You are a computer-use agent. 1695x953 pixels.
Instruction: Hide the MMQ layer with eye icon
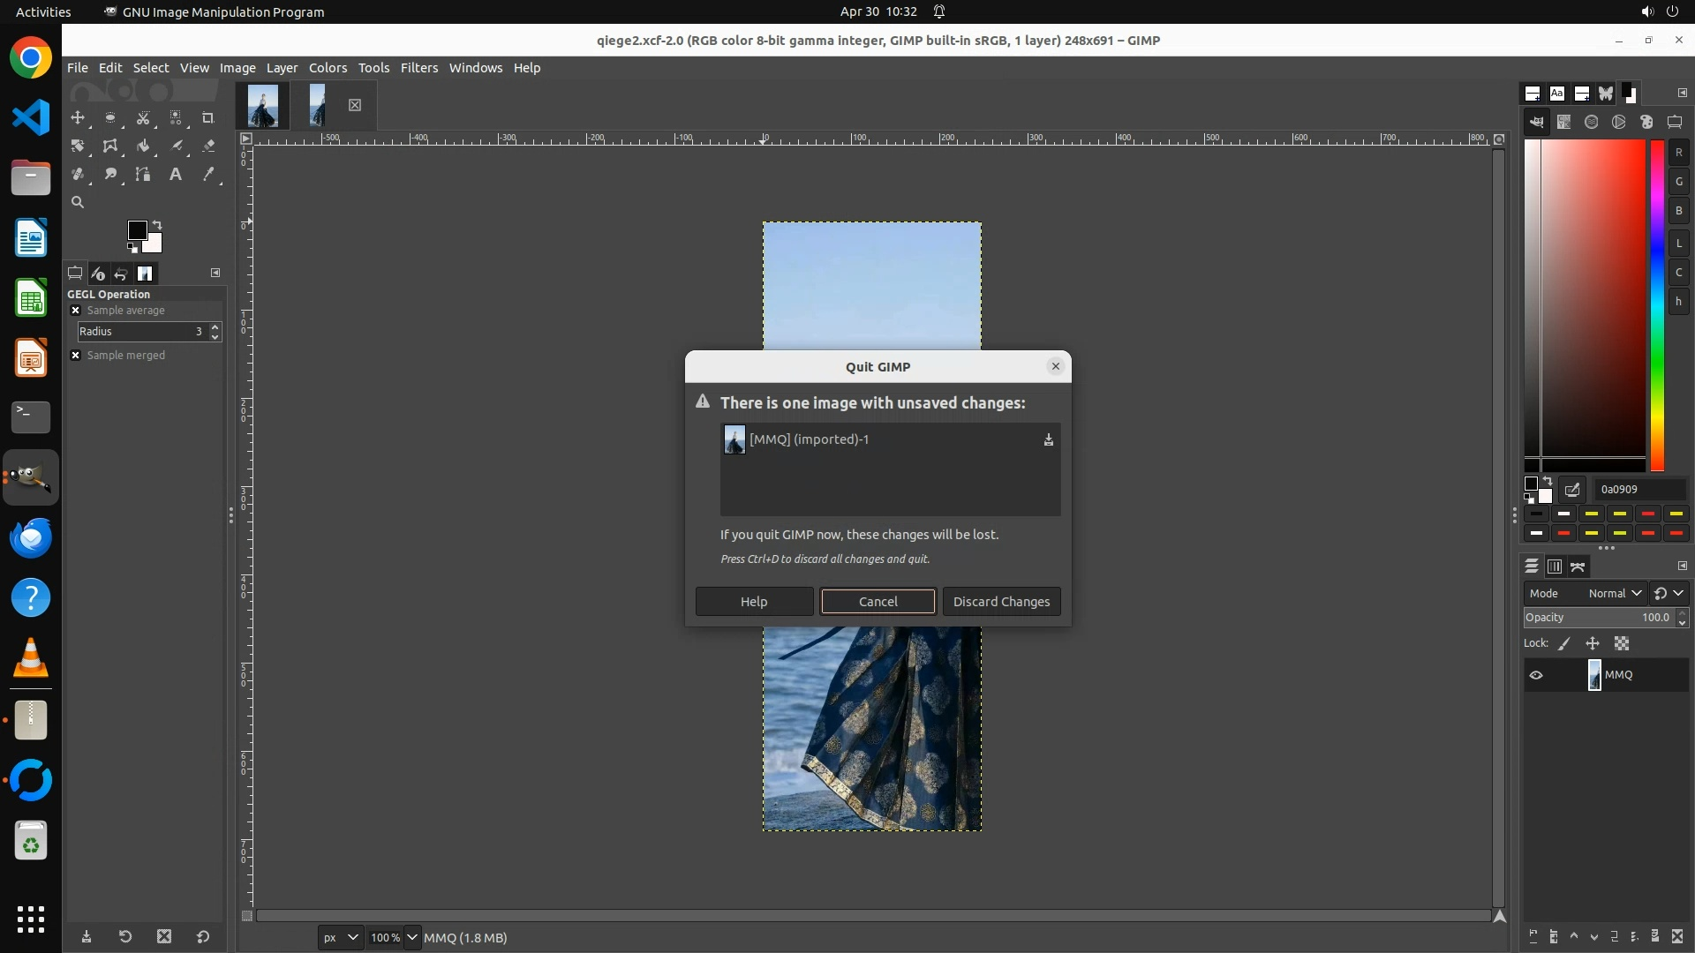click(x=1536, y=675)
